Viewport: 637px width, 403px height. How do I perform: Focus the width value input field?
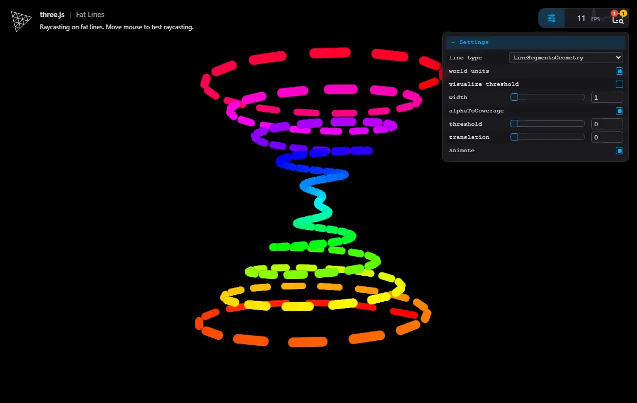[x=607, y=98]
